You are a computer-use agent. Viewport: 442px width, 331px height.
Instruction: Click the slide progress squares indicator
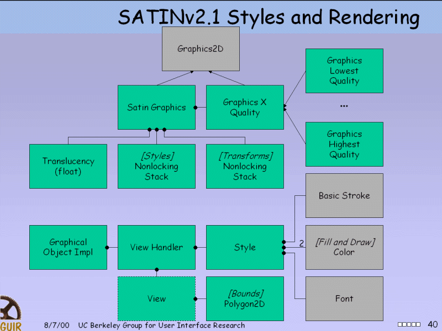(409, 324)
